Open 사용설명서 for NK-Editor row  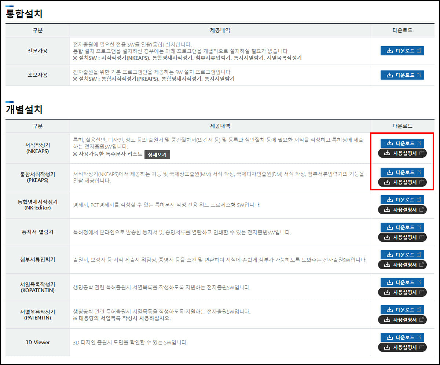click(402, 210)
